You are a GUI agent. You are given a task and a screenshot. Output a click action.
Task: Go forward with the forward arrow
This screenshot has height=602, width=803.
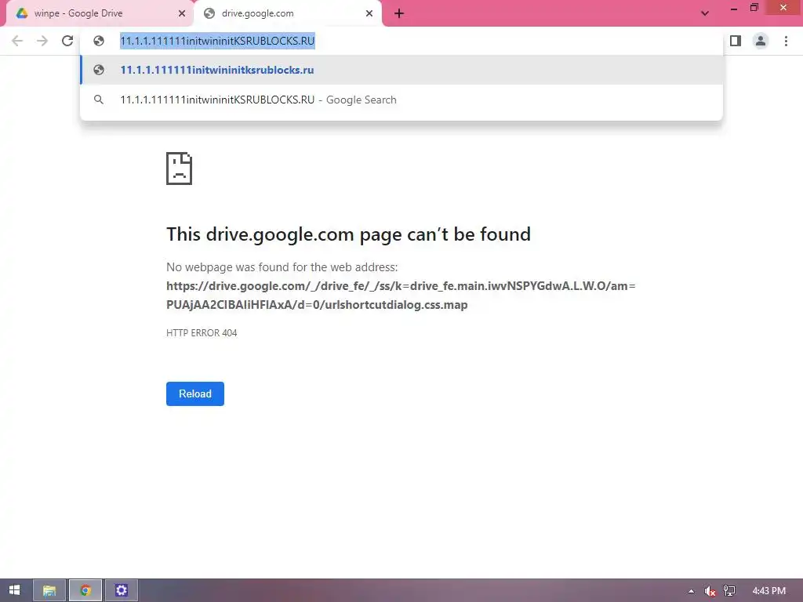[42, 41]
